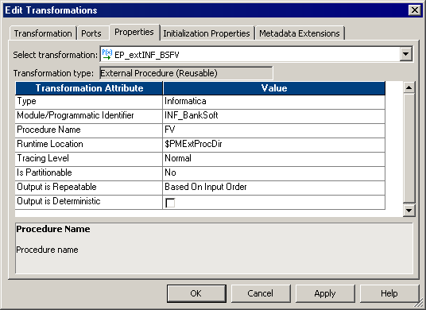
Task: Click the scroll down arrow of attribute table
Action: pos(409,210)
